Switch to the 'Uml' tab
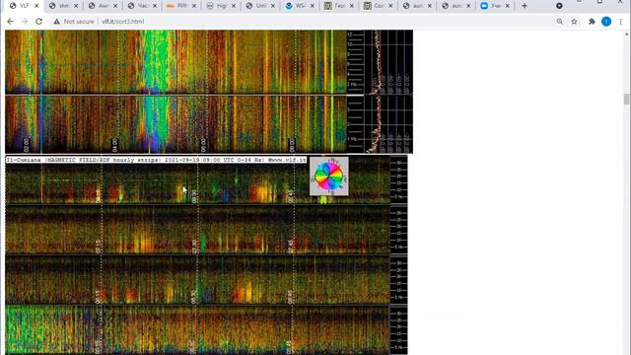 click(x=261, y=6)
